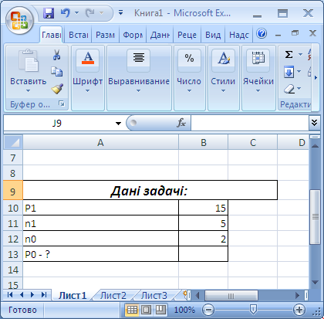Select the merged cell Дані задачі:
Viewport: 324px width, 319px height.
[150, 190]
